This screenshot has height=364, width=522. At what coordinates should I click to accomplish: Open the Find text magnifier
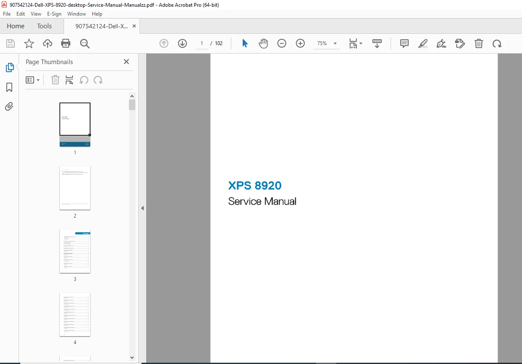[85, 43]
